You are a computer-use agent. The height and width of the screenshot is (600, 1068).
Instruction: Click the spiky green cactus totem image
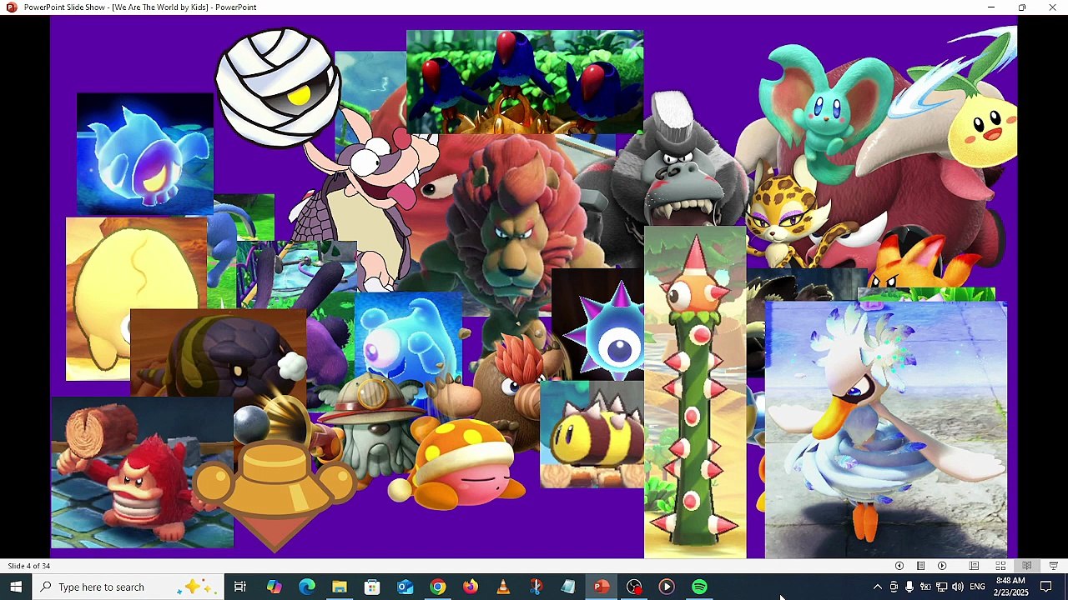[x=695, y=392]
